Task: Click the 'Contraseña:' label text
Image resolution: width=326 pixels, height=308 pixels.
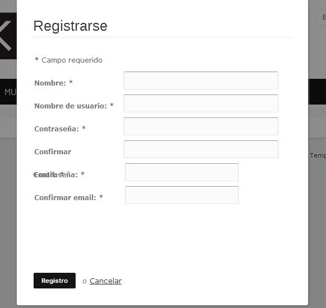Action: pyautogui.click(x=57, y=129)
